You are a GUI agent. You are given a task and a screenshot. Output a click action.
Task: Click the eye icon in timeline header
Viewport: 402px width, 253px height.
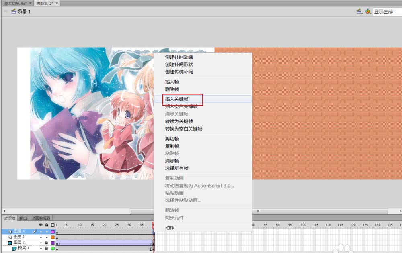click(41, 225)
